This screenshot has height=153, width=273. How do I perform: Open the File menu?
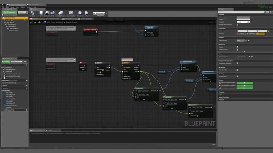pos(3,7)
